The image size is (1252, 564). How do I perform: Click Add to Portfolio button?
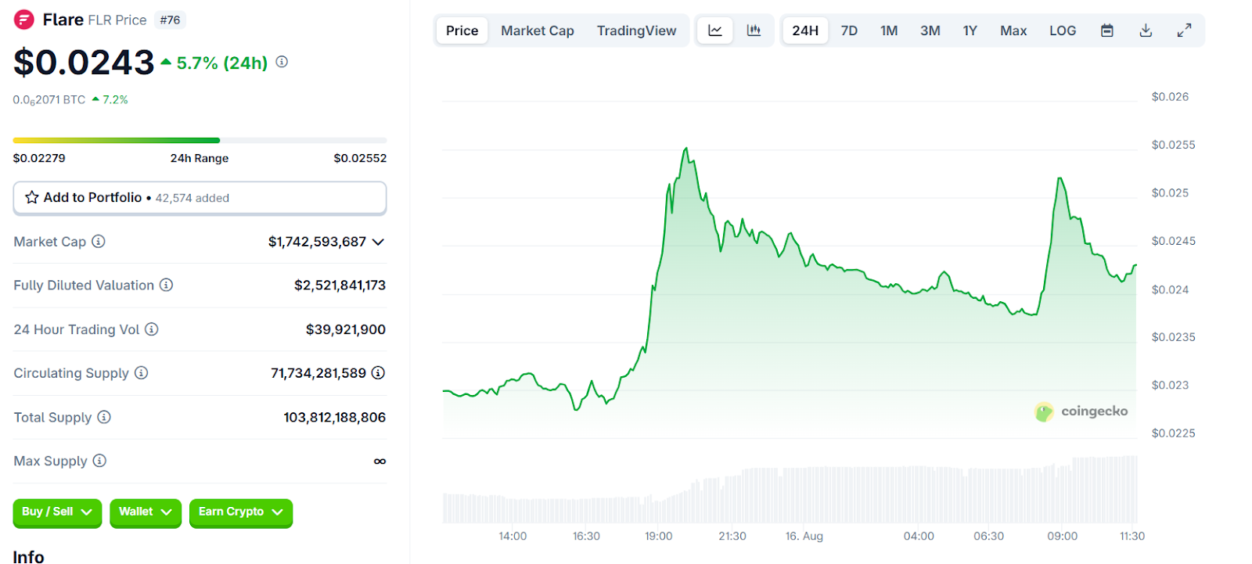tap(200, 198)
